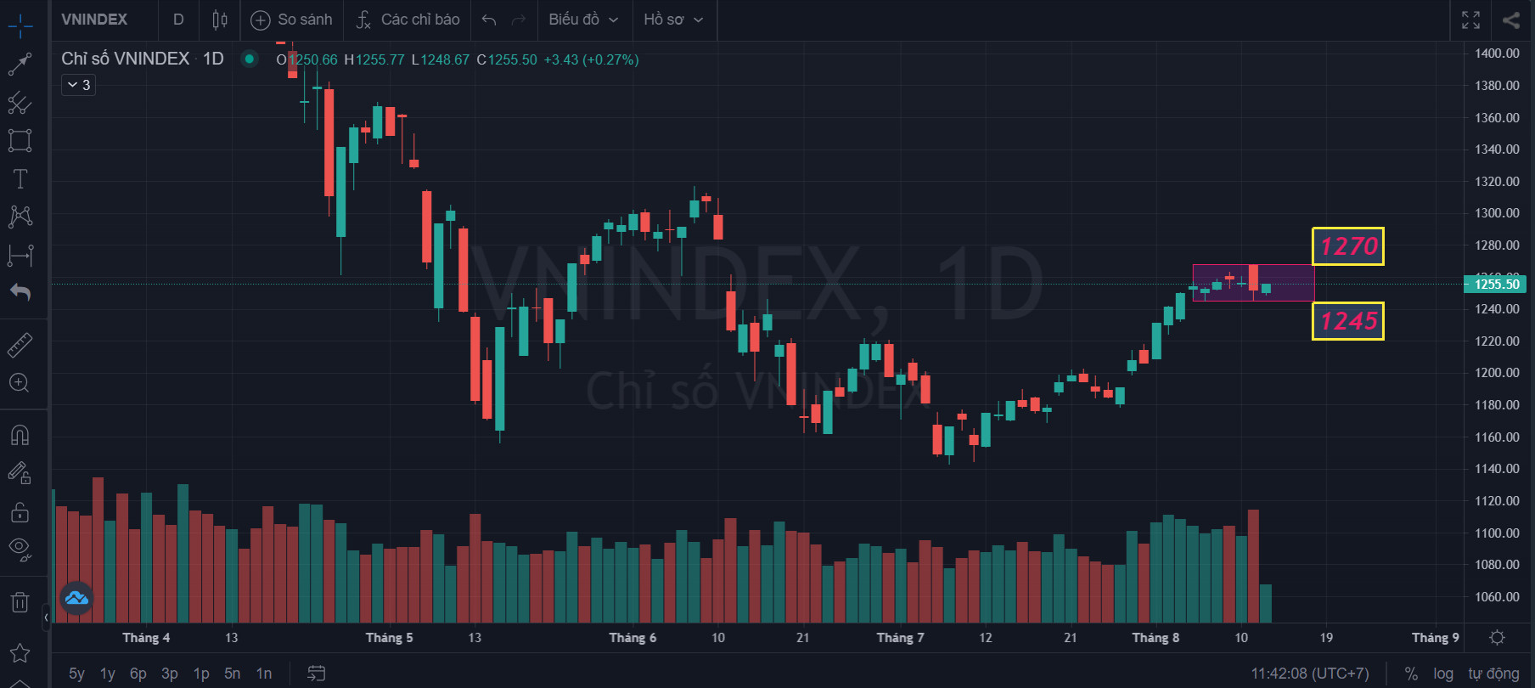
Task: Select the crosshair cursor tool
Action: (20, 25)
